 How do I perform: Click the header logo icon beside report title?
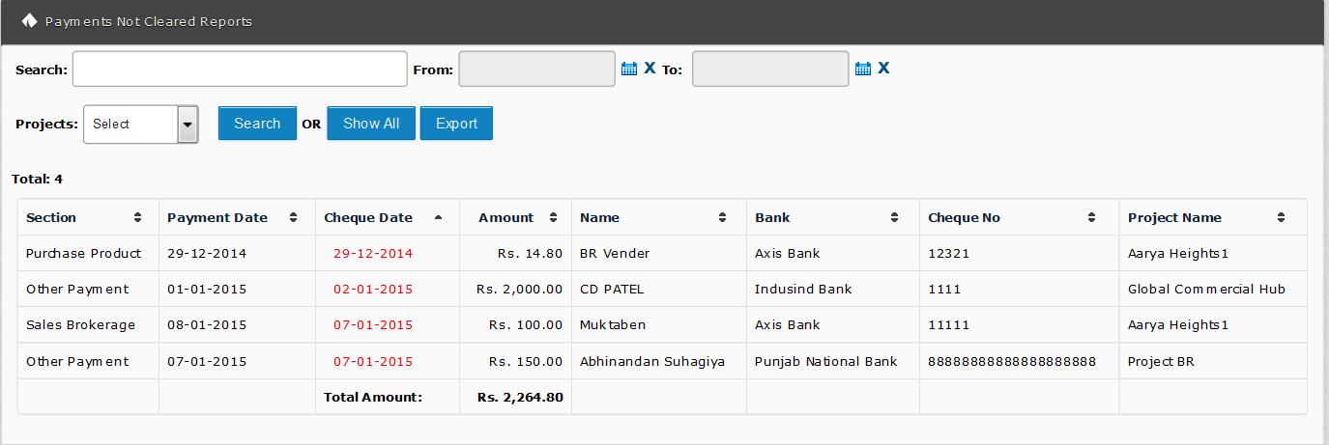(x=29, y=20)
